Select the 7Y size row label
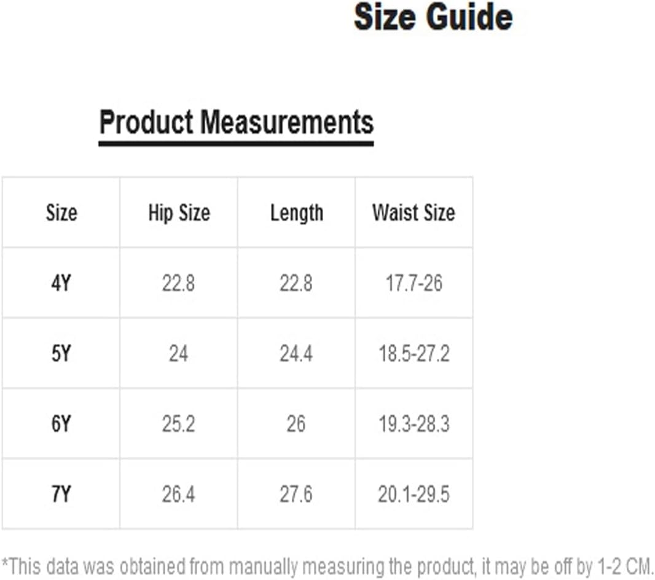Screen dimensions: 655x580 point(61,495)
